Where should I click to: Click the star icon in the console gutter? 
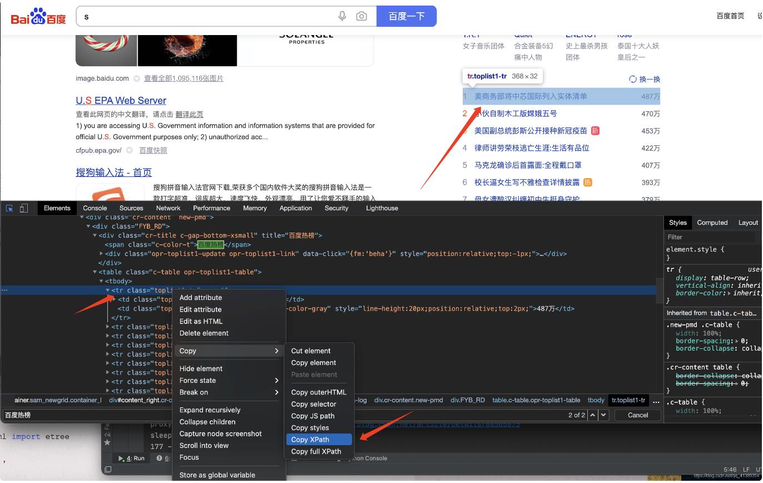pyautogui.click(x=106, y=442)
